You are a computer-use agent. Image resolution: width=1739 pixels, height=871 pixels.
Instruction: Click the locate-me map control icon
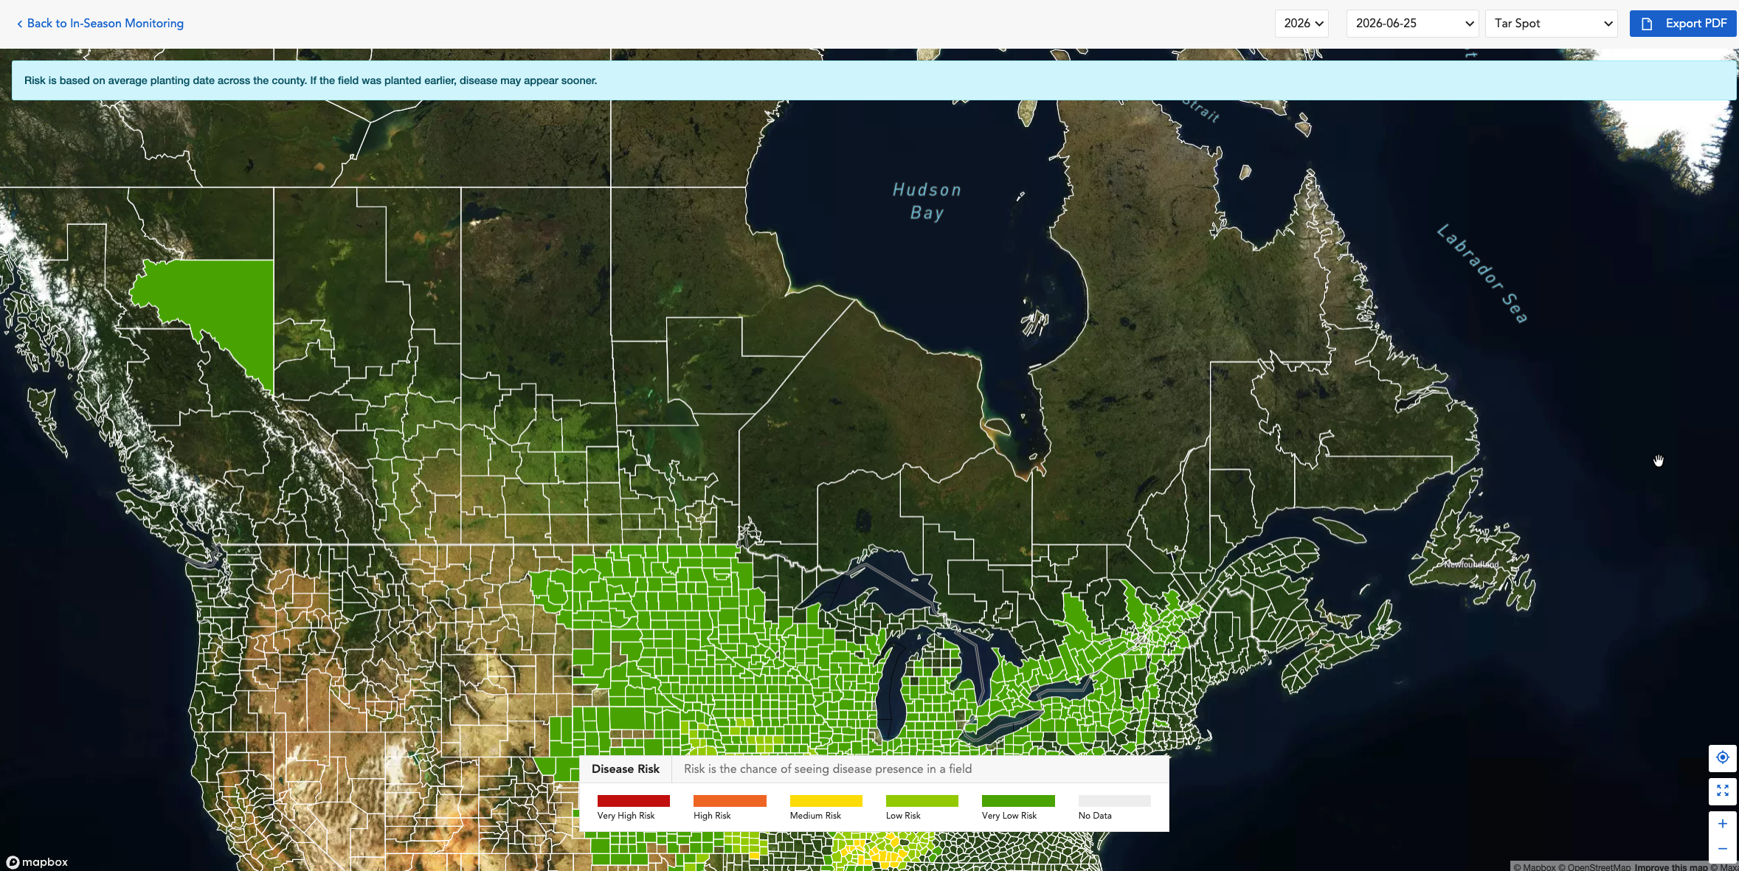[x=1722, y=757]
